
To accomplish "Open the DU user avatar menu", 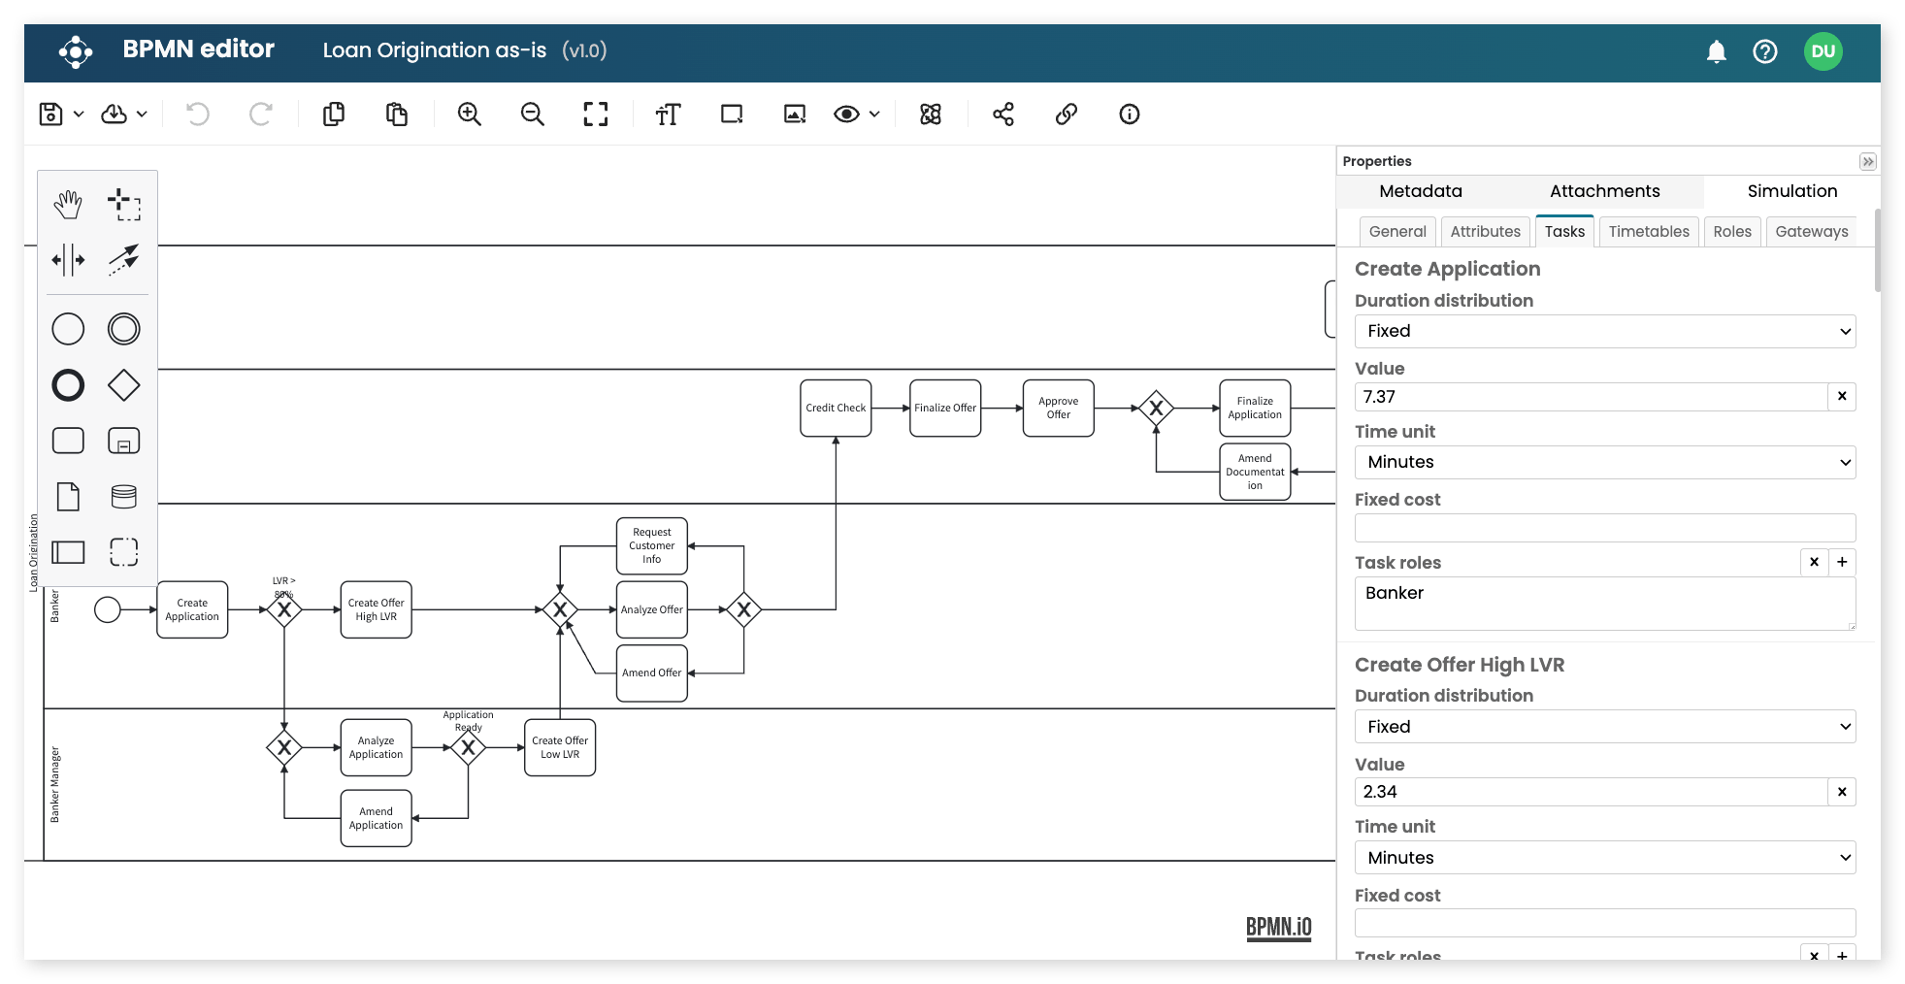I will (x=1823, y=51).
